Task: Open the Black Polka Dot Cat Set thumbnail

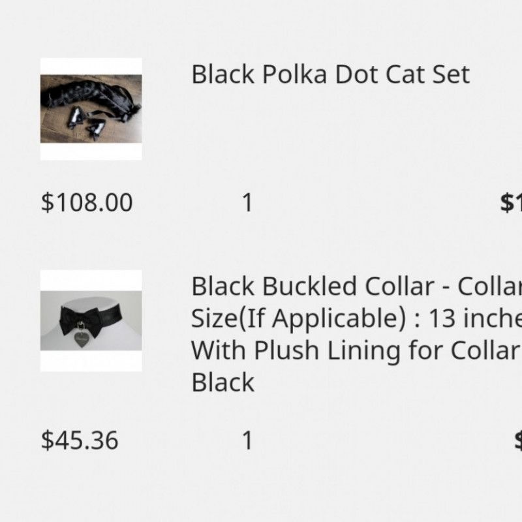Action: 91,109
